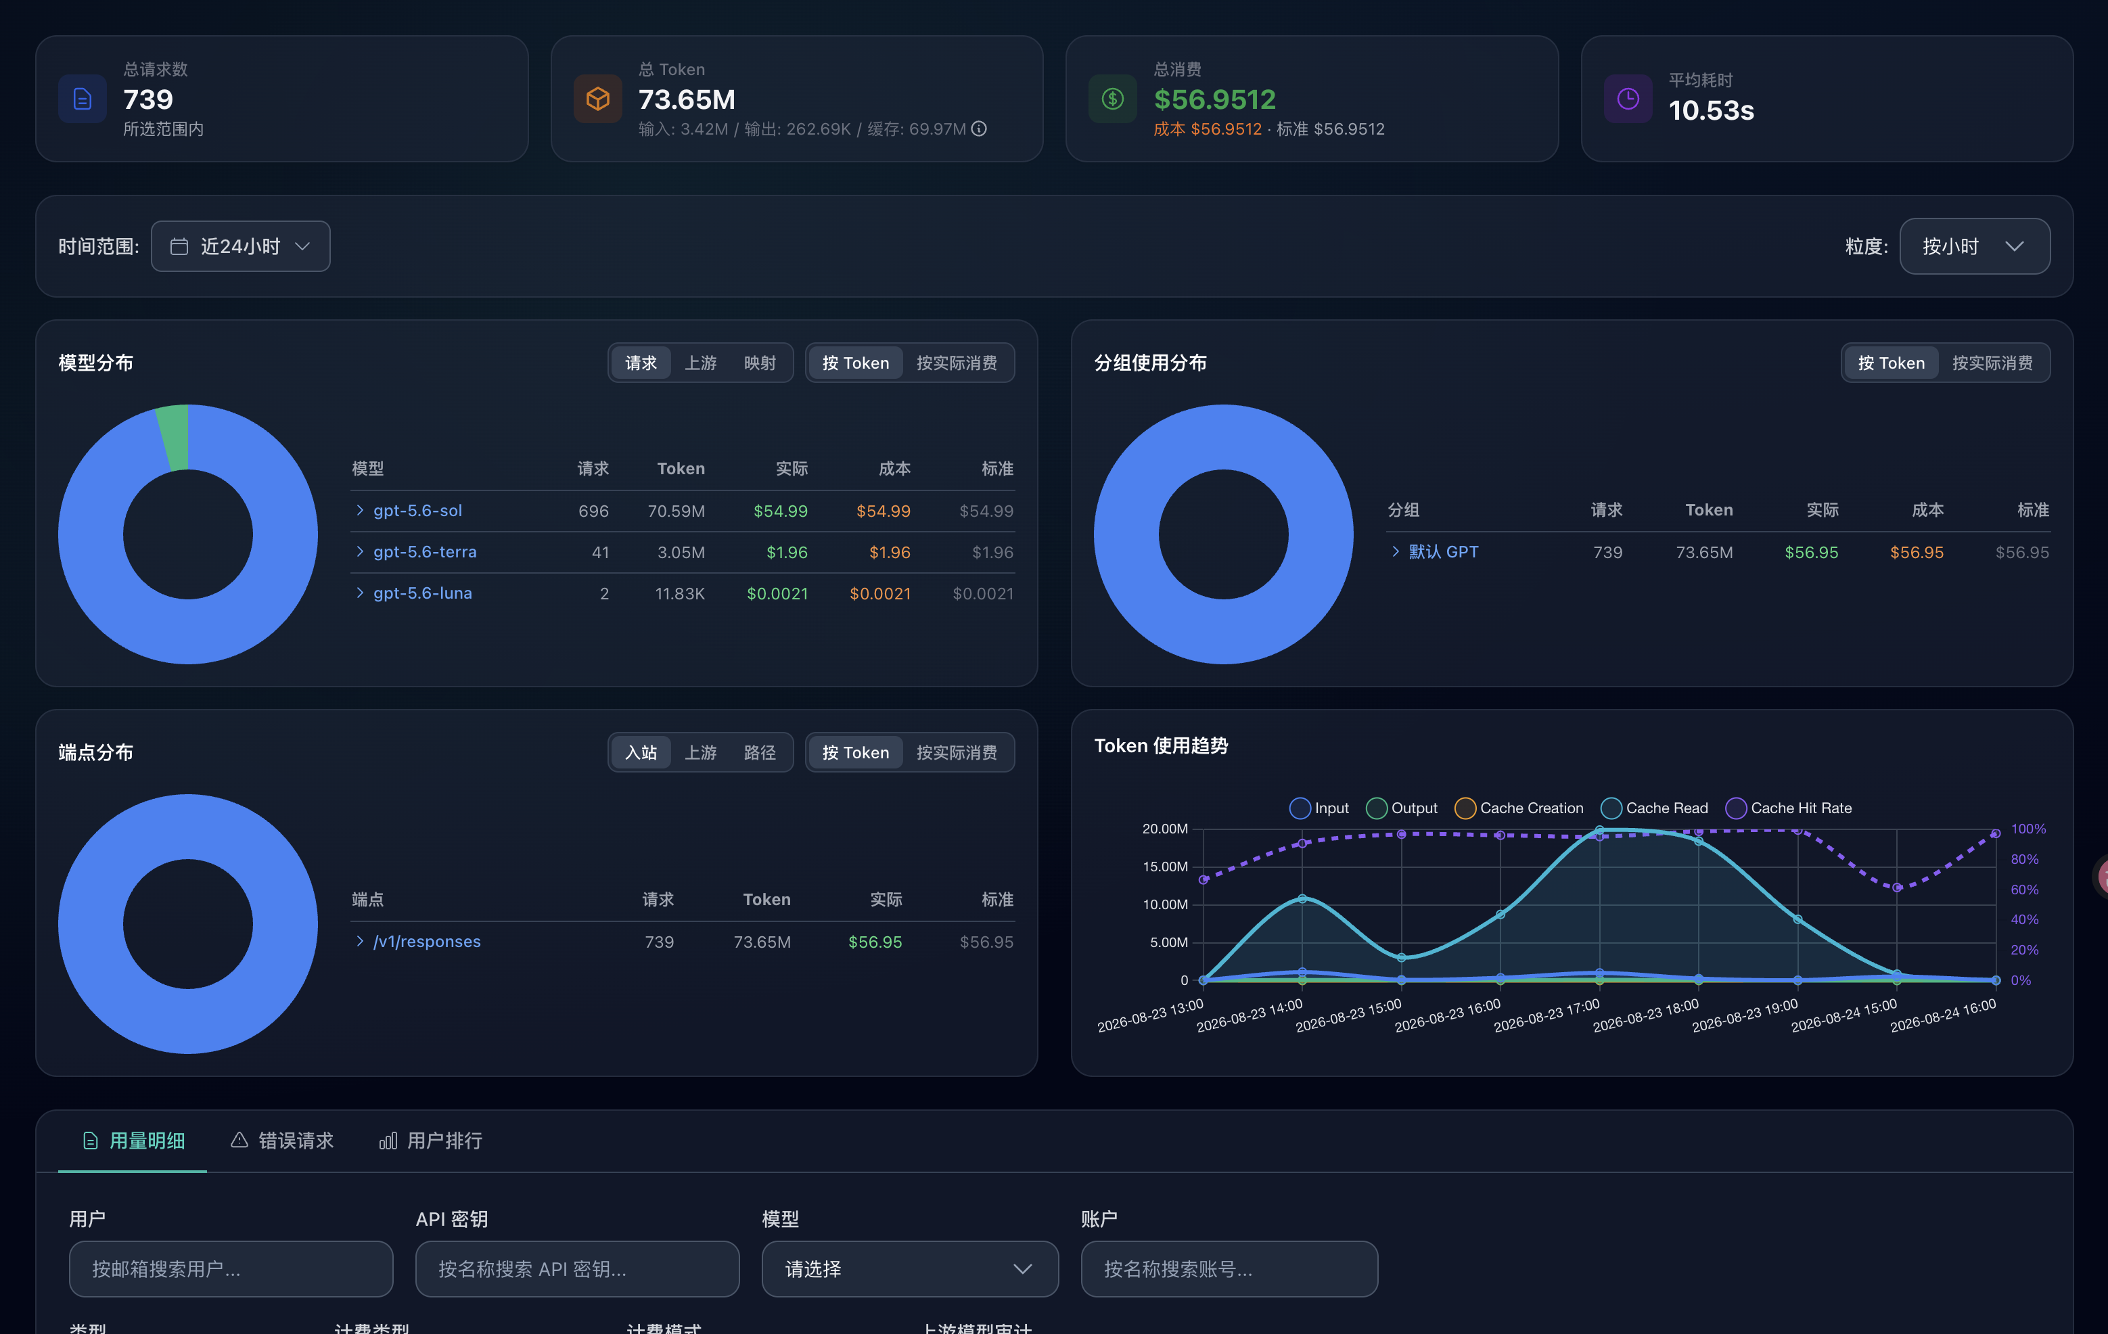Expand the 默认 GPT group row
This screenshot has height=1334, width=2108.
[1396, 551]
